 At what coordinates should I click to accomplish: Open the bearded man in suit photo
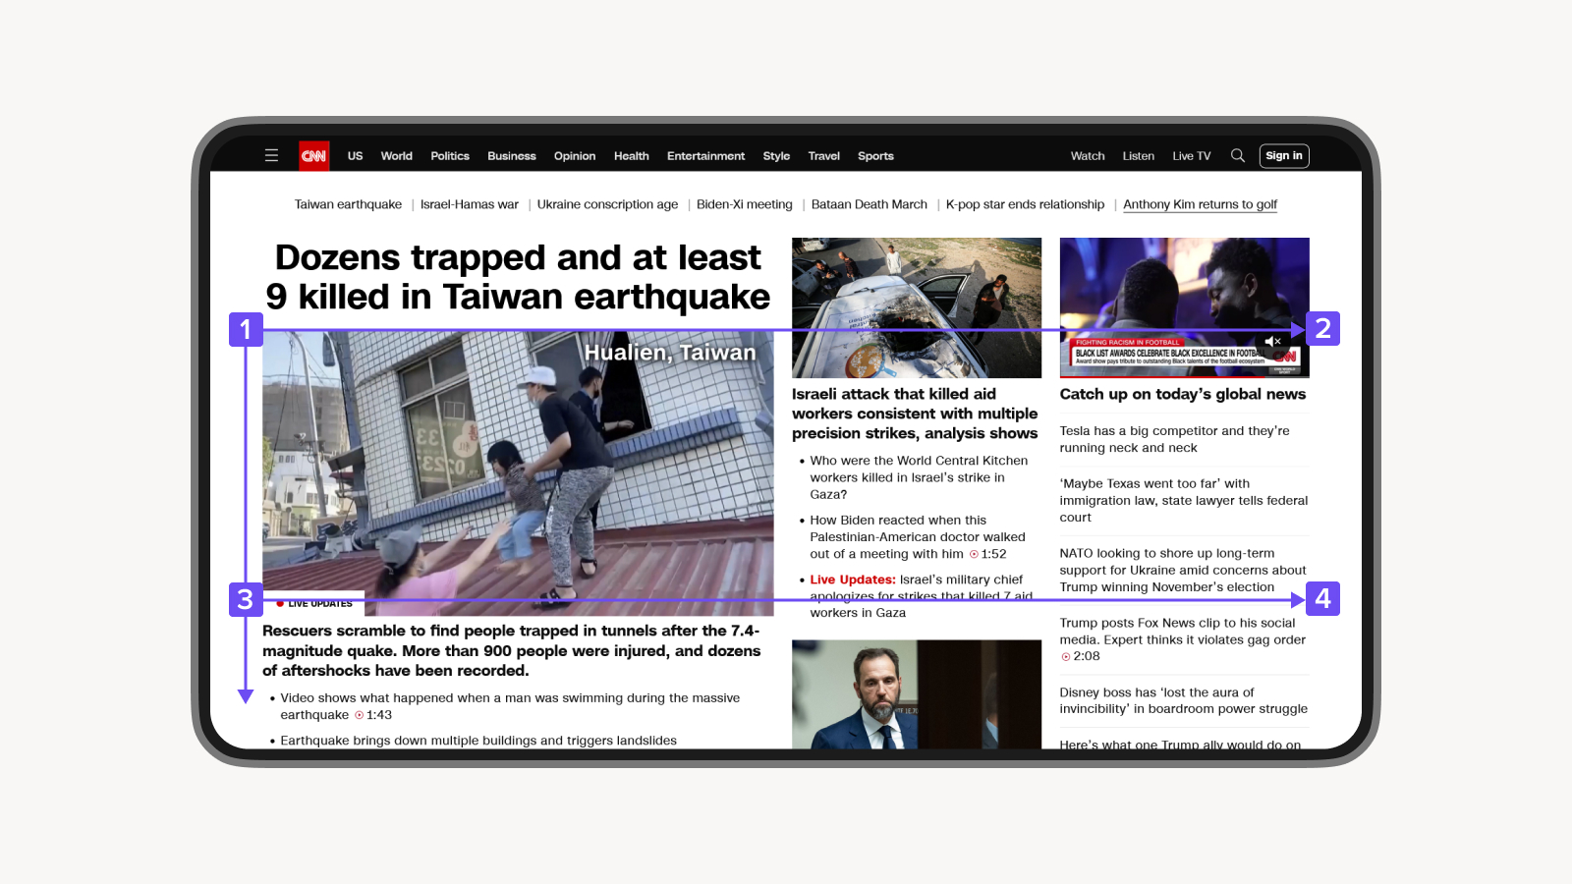tap(917, 694)
